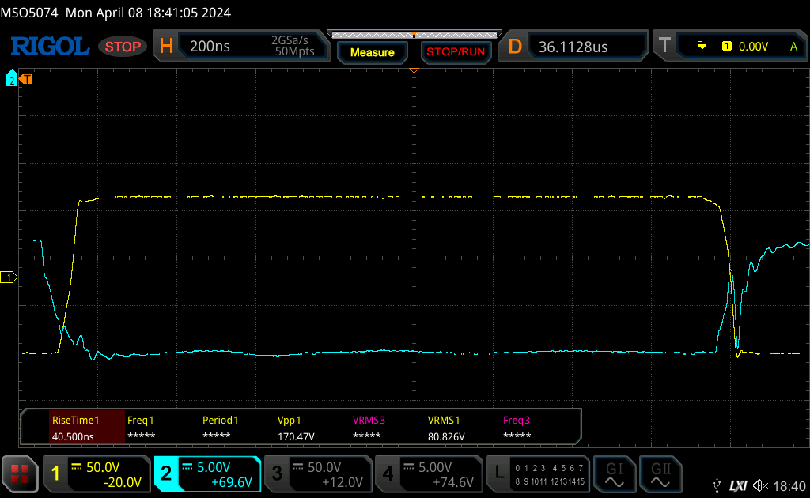Click the orange trigger position marker at the top of the grid
The height and width of the screenshot is (498, 810).
[x=414, y=70]
